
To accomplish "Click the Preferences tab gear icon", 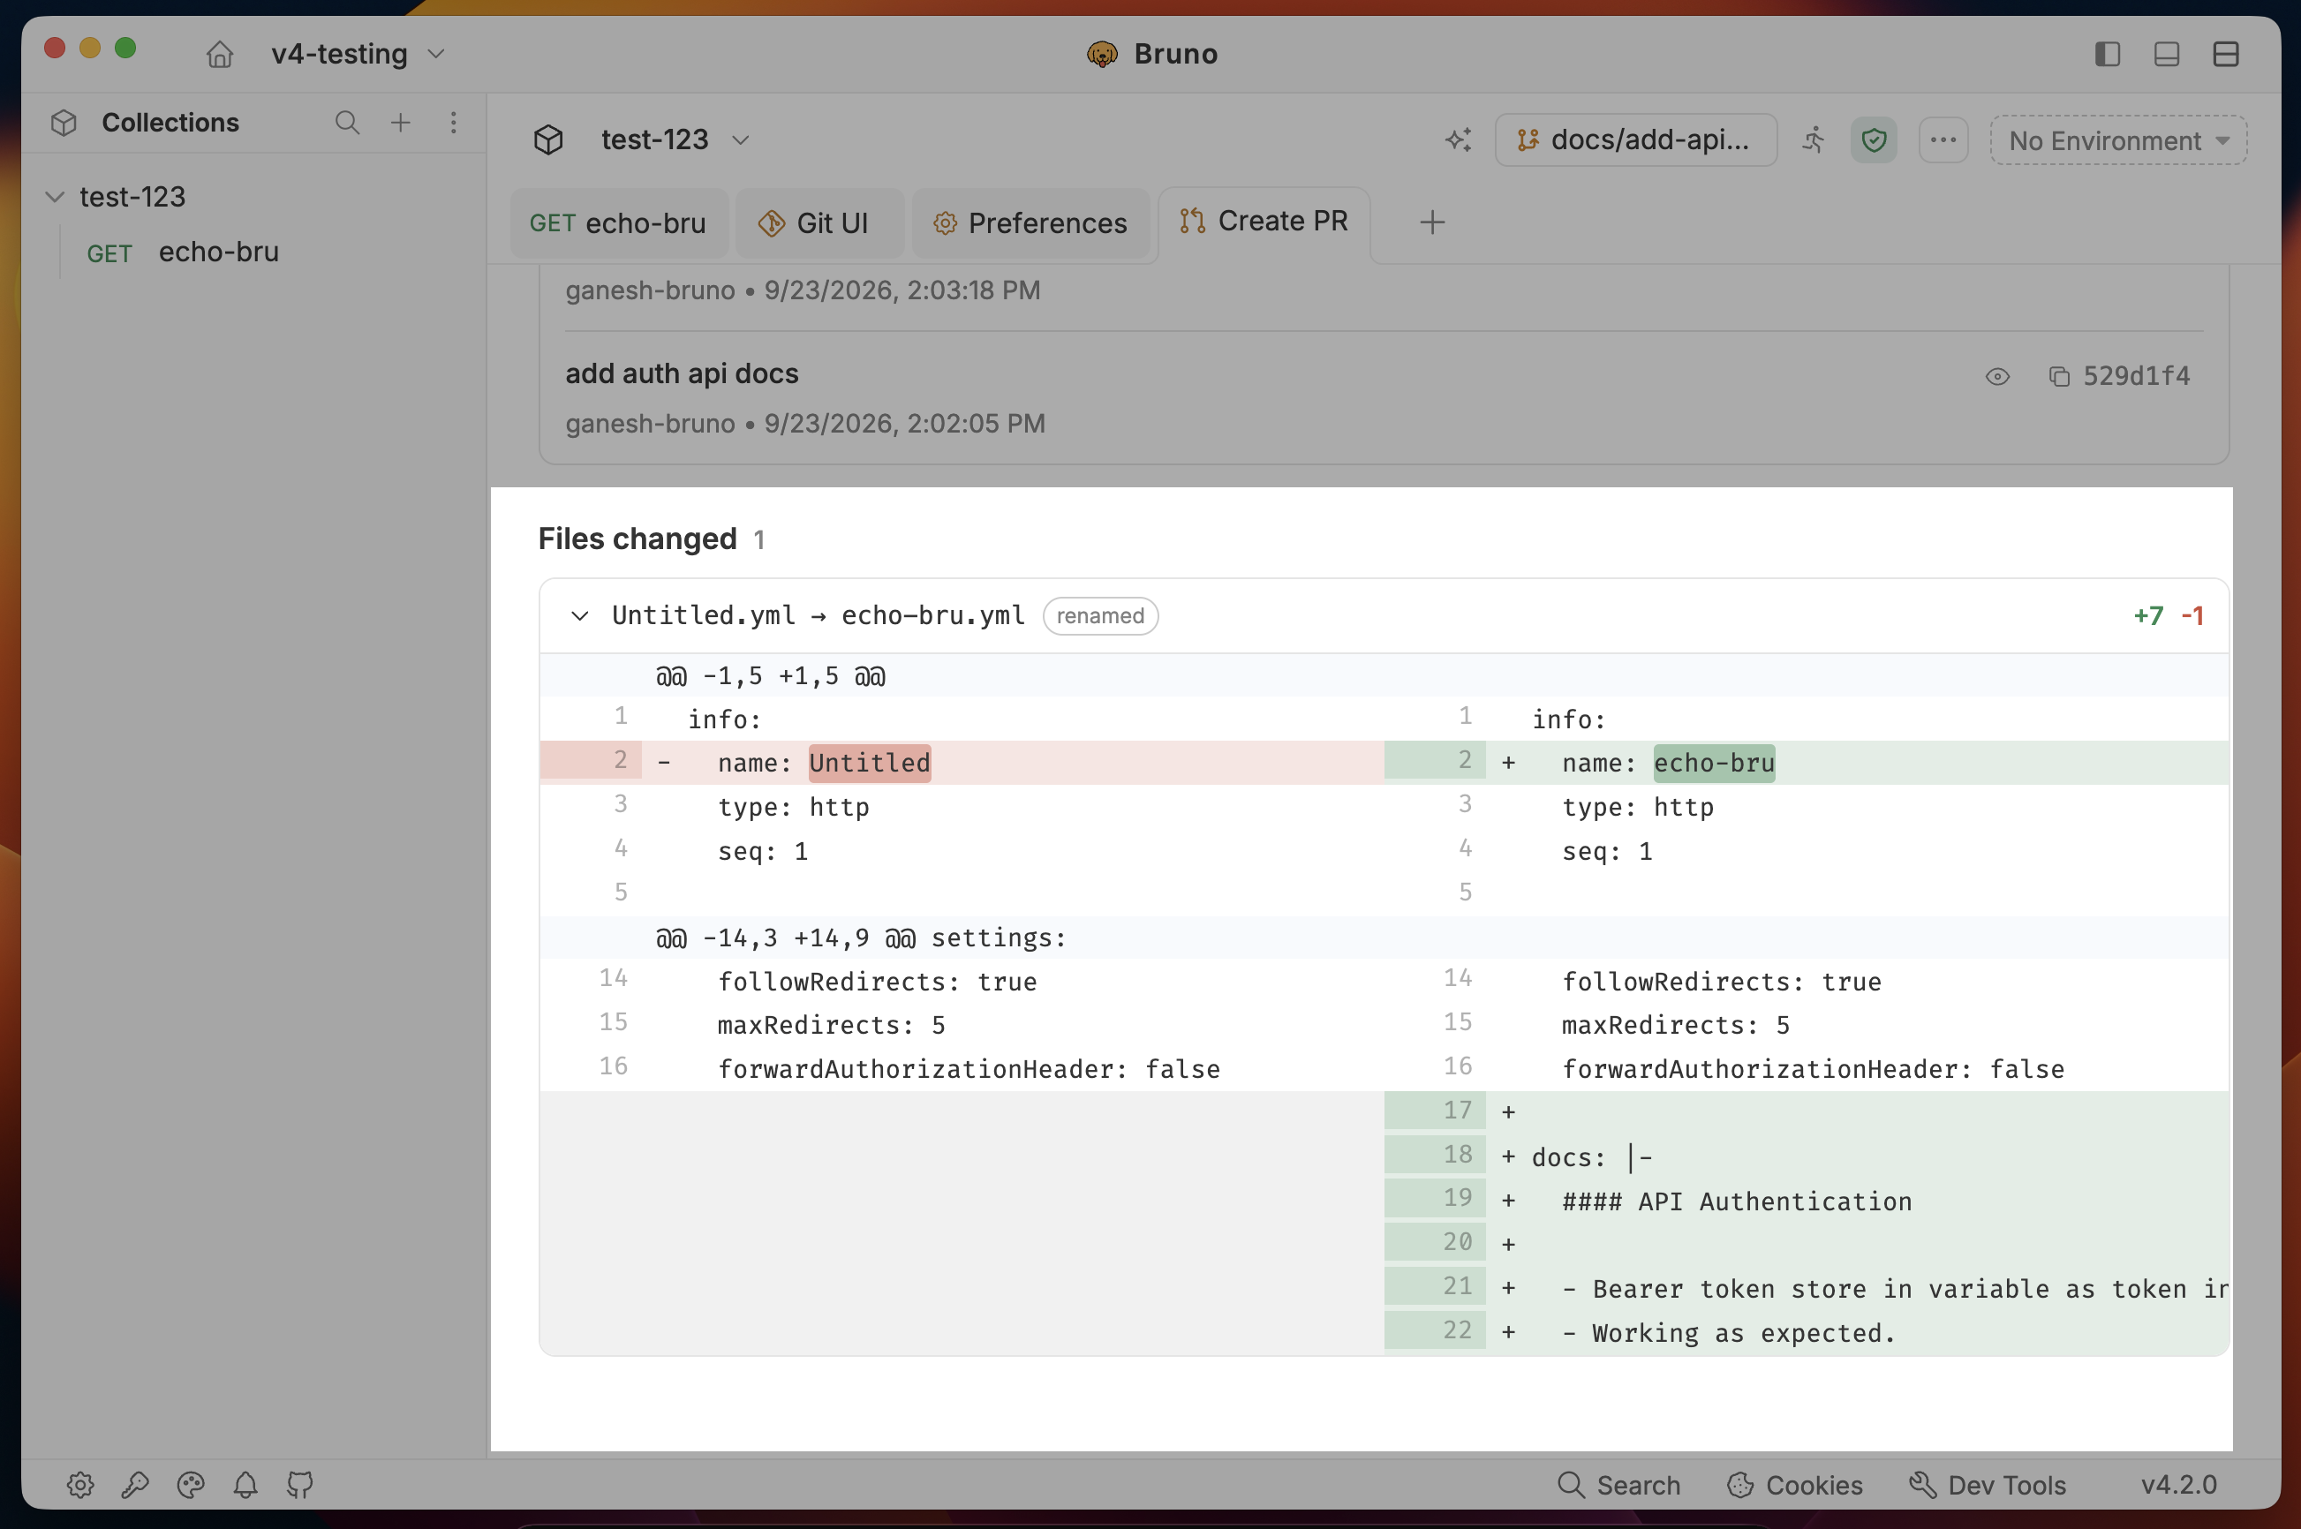I will (944, 223).
